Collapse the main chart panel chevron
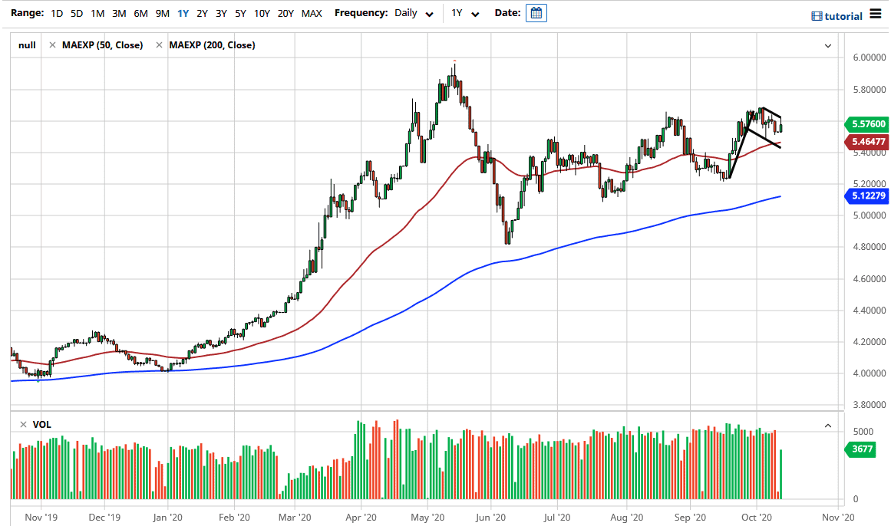891x526 pixels. 828,46
